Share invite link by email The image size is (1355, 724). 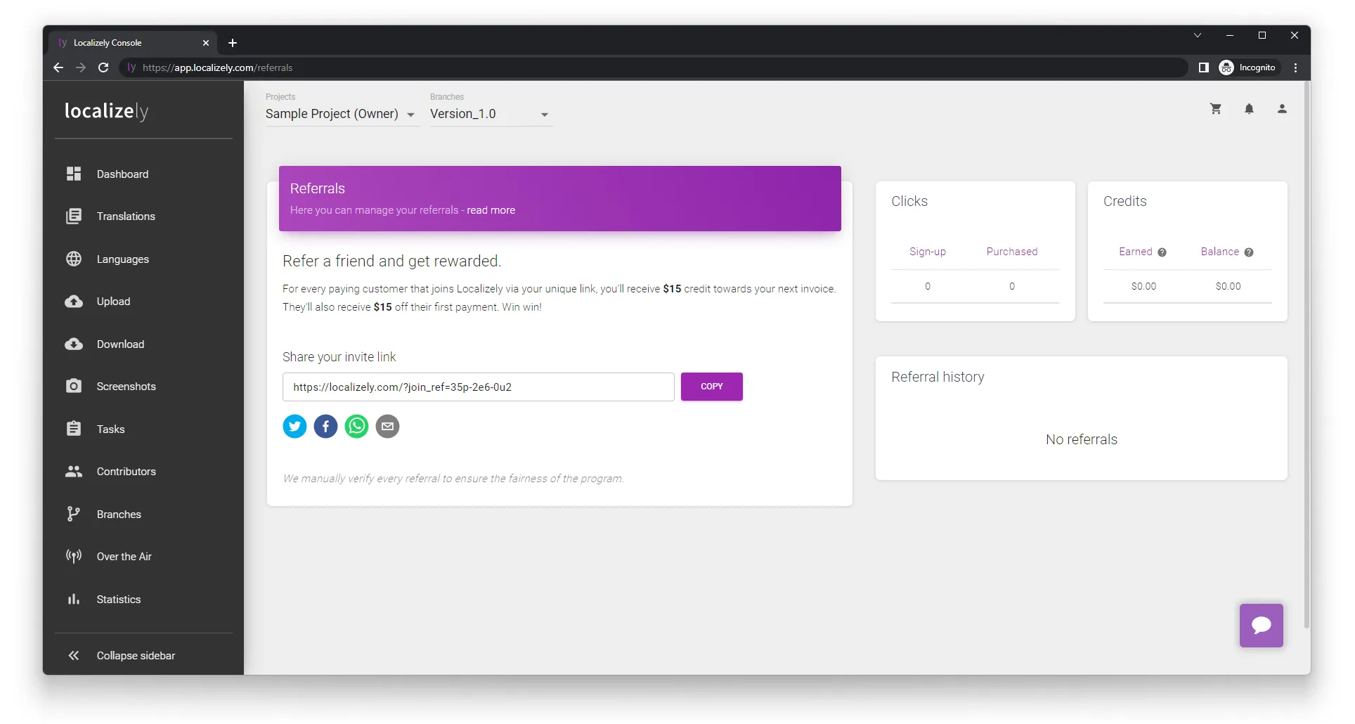coord(387,426)
